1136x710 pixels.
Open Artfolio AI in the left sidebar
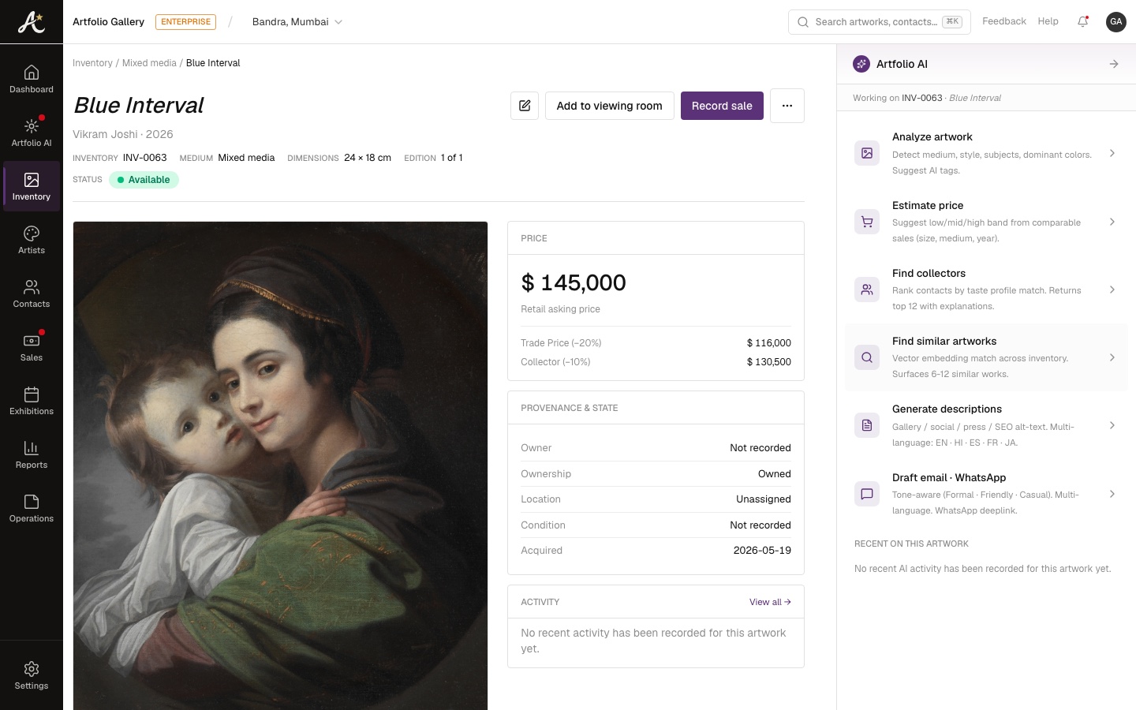(x=32, y=133)
